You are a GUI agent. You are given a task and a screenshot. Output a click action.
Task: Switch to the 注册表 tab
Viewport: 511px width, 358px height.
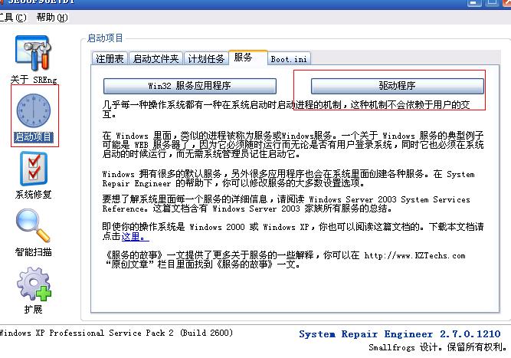pyautogui.click(x=110, y=59)
